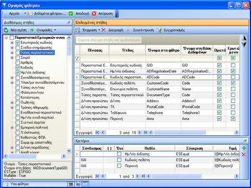Expand the Συναλλασσόμενος node
Image resolution: width=251 pixels, height=188 pixels.
pos(12,78)
